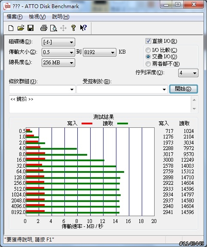Click write value 717

169,131
